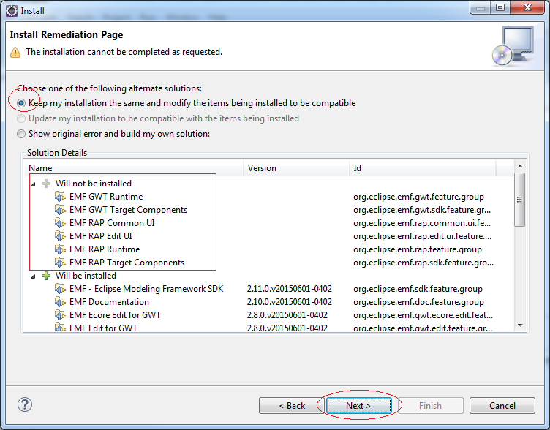Sort by the Version column header
550x430 pixels.
click(x=296, y=168)
